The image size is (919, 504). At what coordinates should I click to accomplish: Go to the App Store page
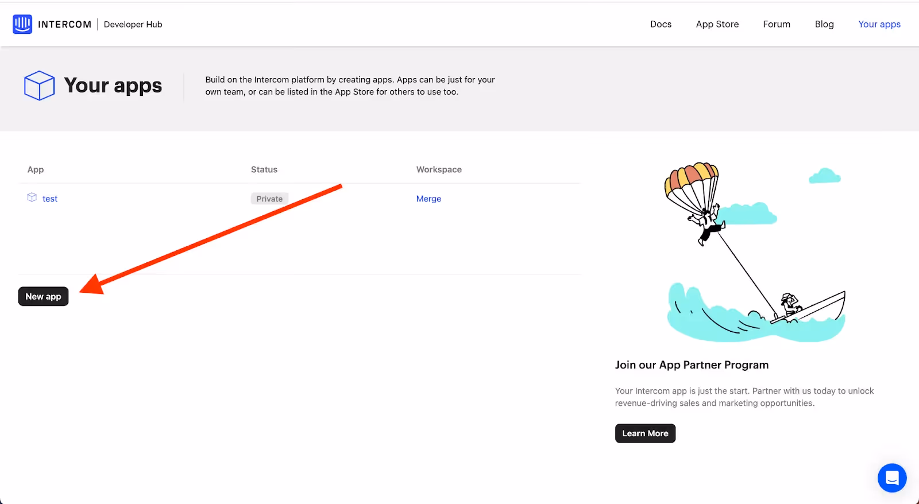(717, 24)
